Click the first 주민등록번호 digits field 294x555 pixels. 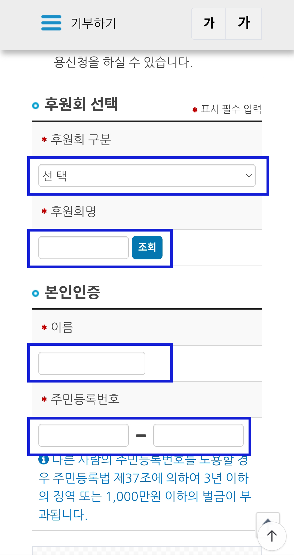84,435
